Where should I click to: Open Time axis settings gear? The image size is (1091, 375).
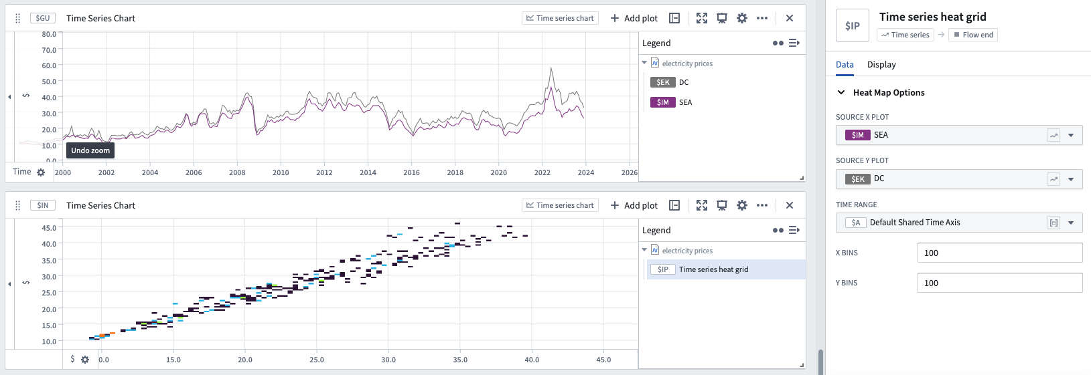coord(41,172)
